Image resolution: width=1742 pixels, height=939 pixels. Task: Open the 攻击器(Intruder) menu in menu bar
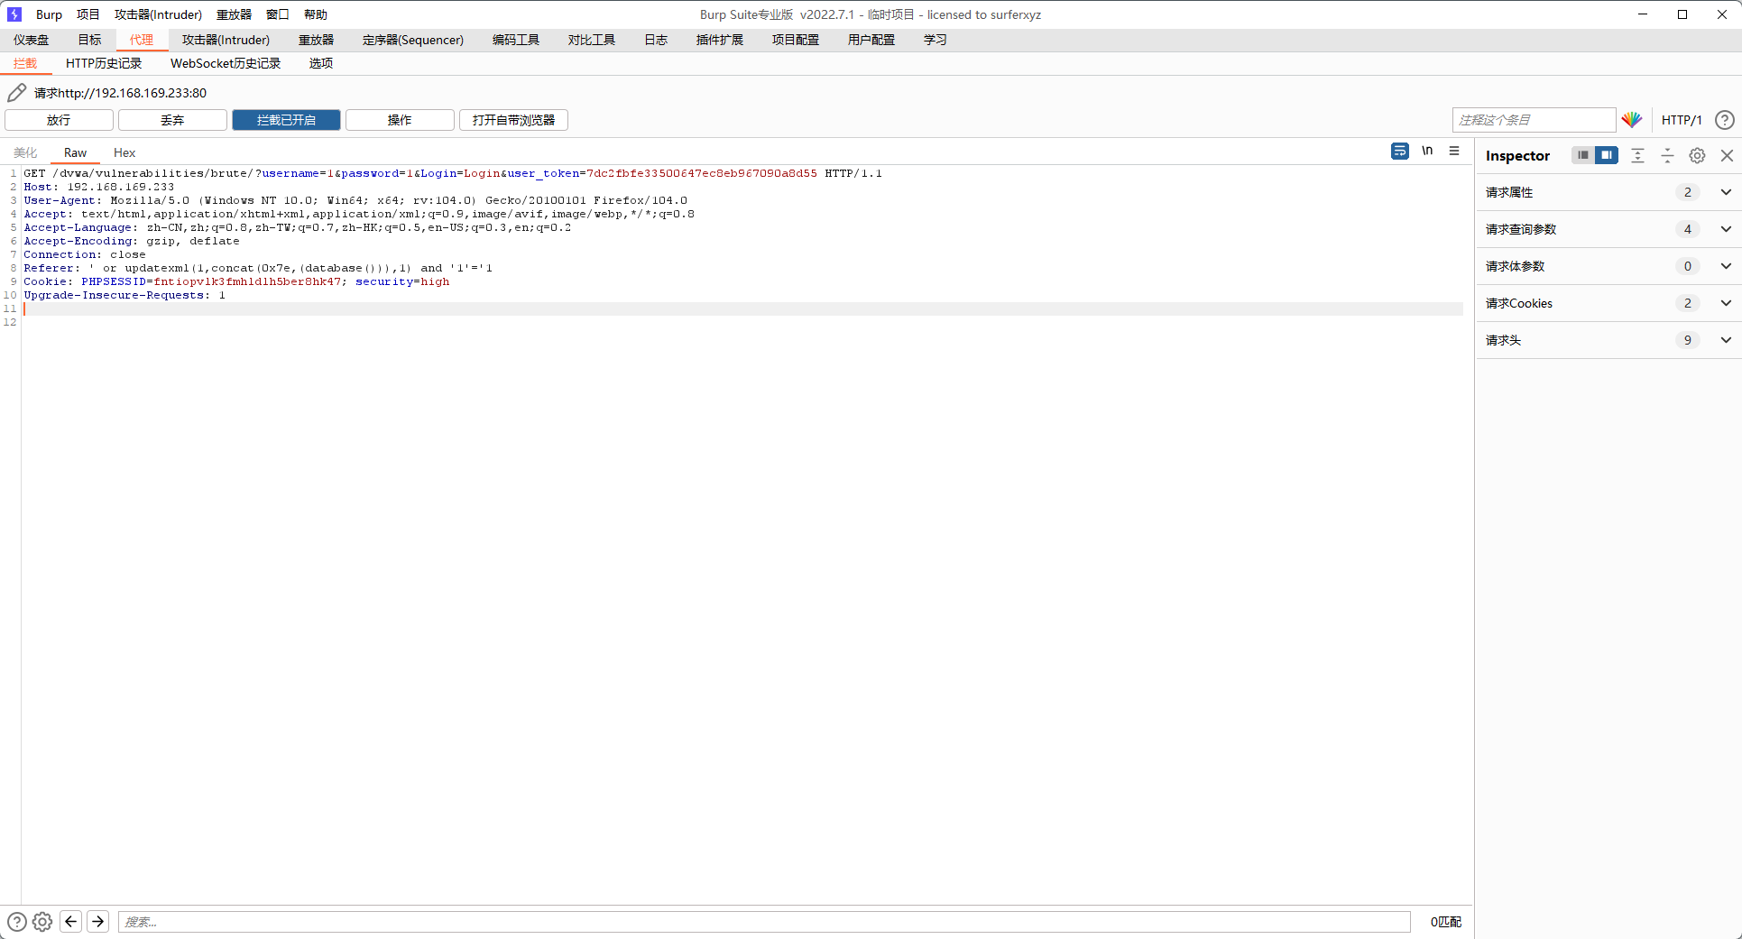pyautogui.click(x=158, y=14)
